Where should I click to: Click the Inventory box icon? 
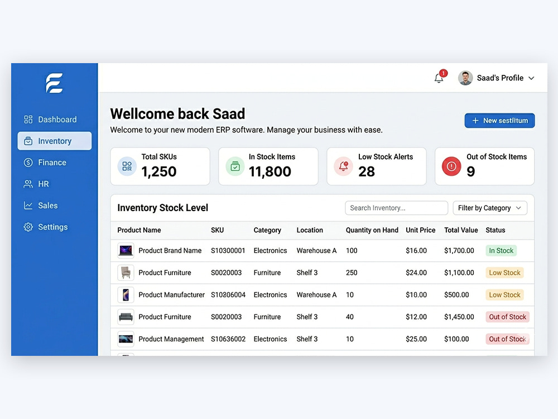[x=28, y=141]
